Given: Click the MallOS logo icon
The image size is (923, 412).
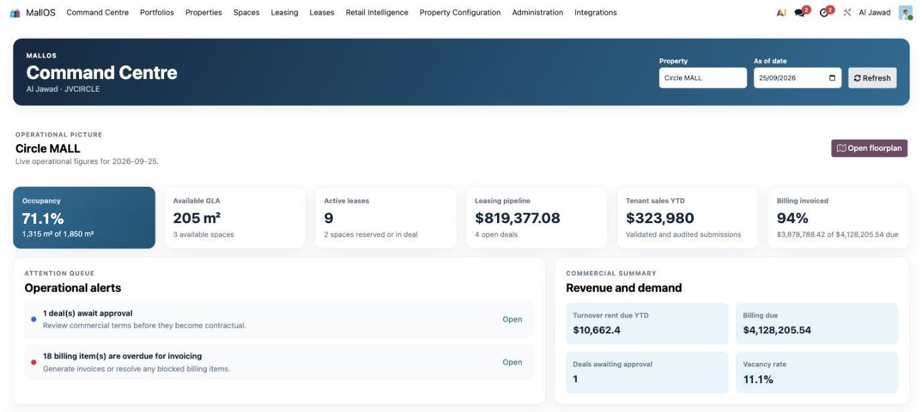Looking at the screenshot, I should point(15,13).
